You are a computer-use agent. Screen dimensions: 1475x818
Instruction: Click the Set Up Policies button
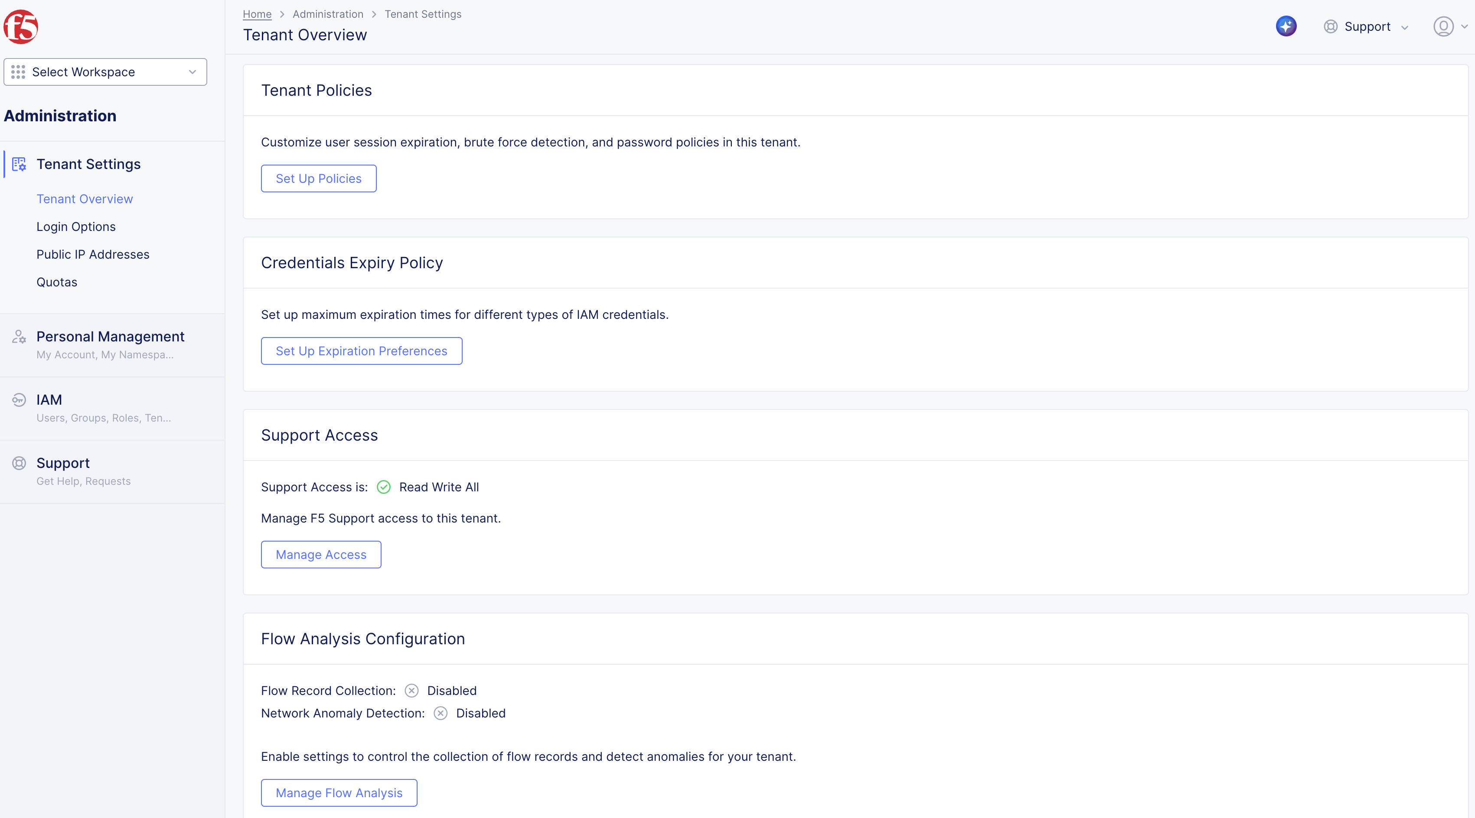(x=318, y=179)
